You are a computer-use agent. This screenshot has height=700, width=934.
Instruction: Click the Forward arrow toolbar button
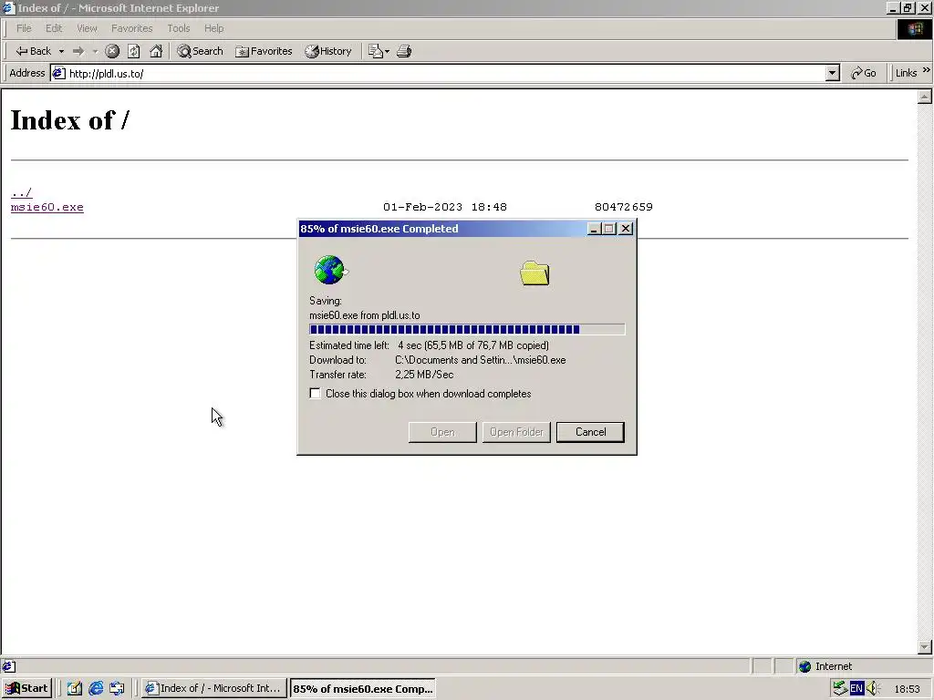[x=78, y=51]
